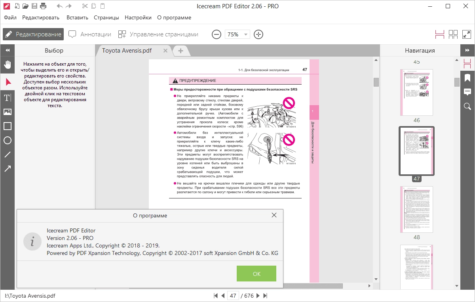This screenshot has width=475, height=302.
Task: Switch to Управление страницами mode
Action: click(158, 34)
